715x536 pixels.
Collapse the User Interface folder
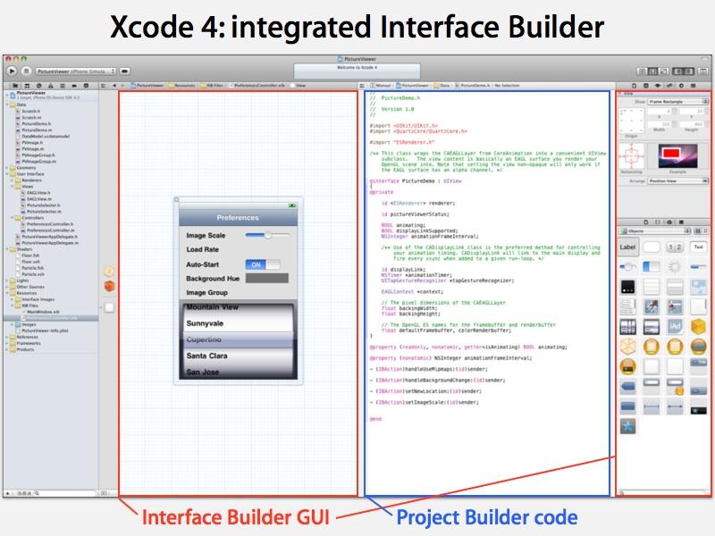7,174
